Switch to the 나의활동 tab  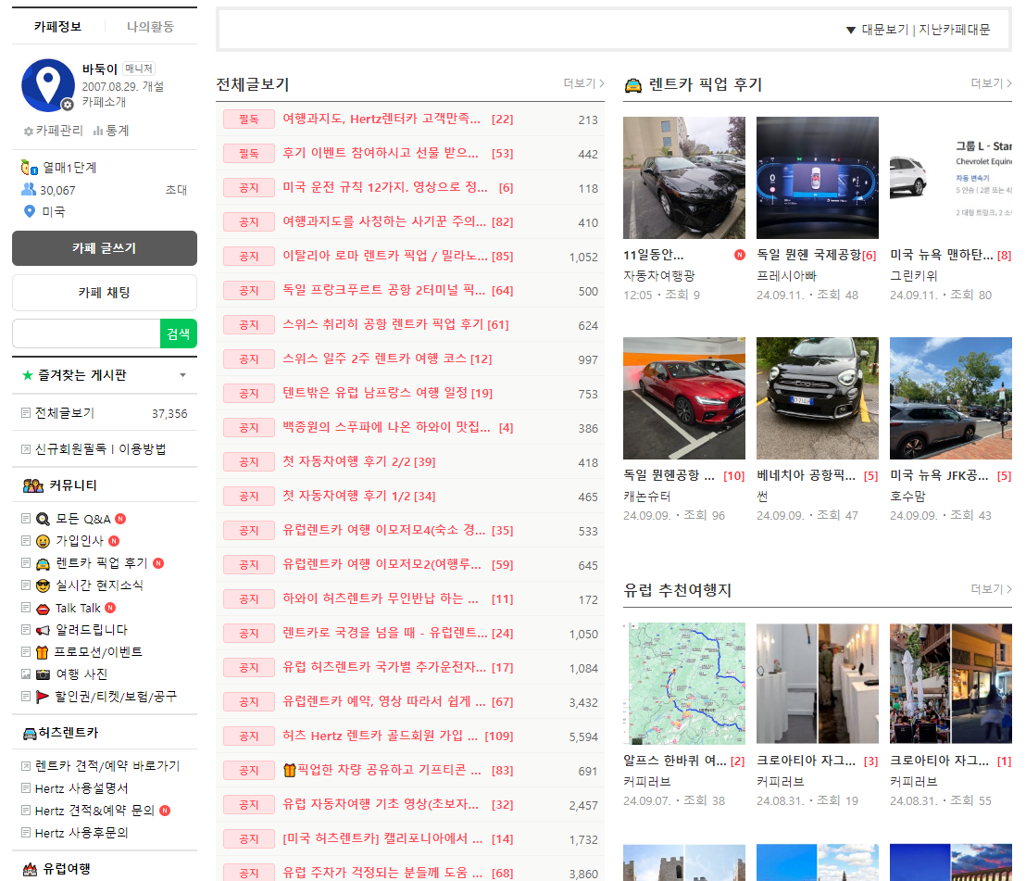tap(150, 26)
